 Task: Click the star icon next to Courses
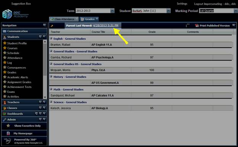coord(5,48)
